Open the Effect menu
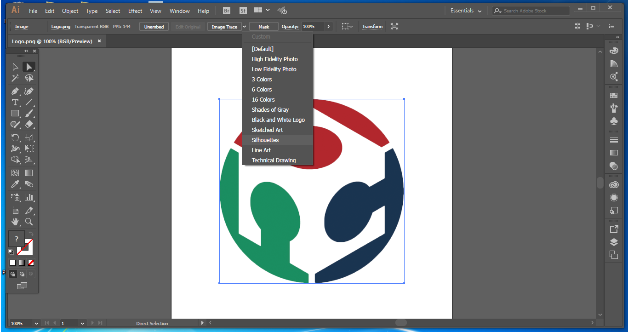The height and width of the screenshot is (332, 628). pos(135,11)
